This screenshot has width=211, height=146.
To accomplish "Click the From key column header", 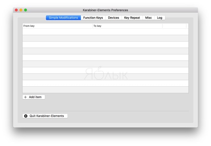I will tap(57, 26).
